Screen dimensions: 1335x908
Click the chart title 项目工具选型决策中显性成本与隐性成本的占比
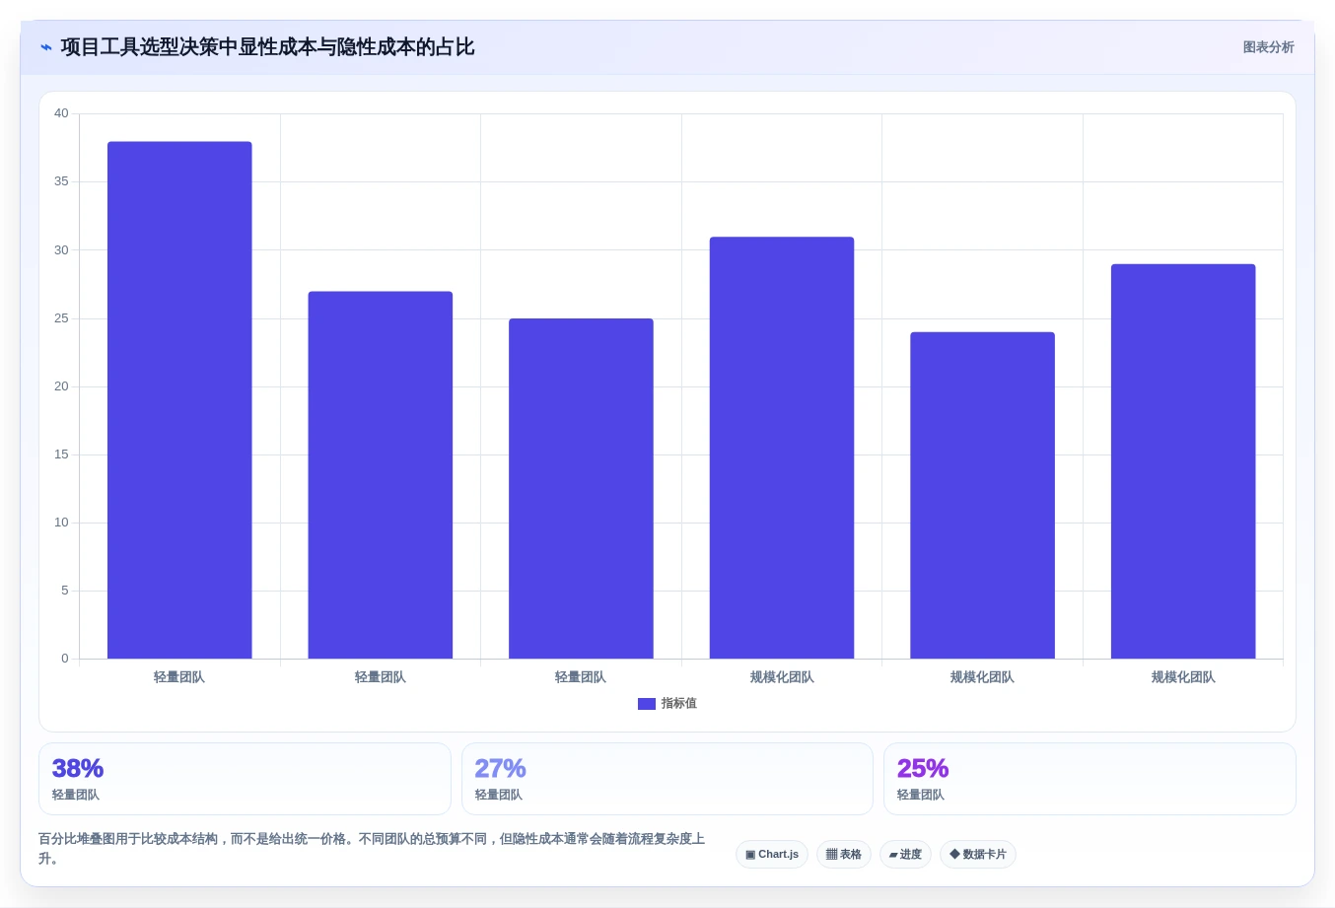point(267,47)
